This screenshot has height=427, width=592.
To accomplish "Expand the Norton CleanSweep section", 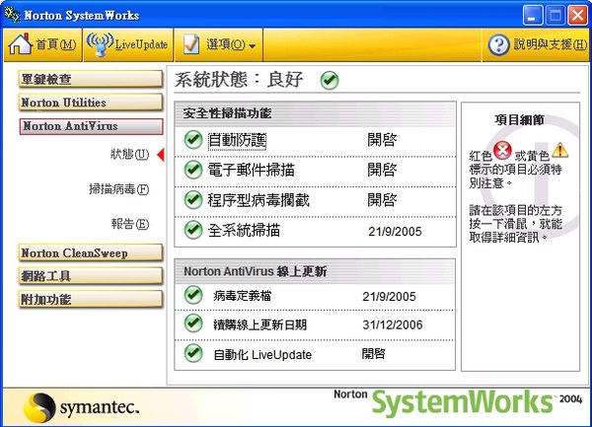I will (x=91, y=253).
